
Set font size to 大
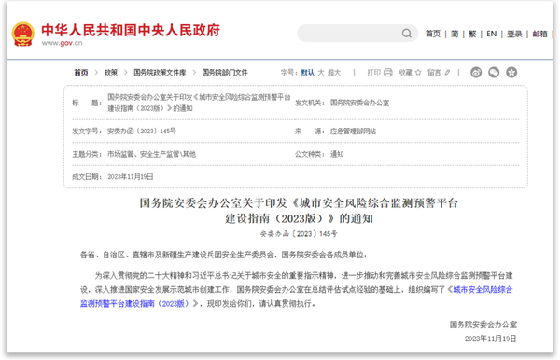[x=321, y=73]
